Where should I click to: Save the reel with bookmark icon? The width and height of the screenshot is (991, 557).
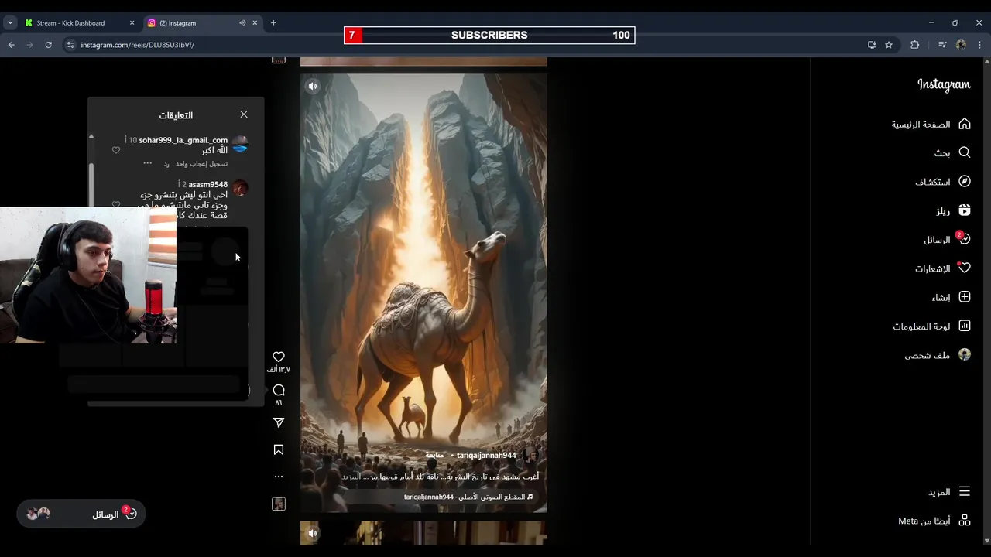[x=279, y=449]
